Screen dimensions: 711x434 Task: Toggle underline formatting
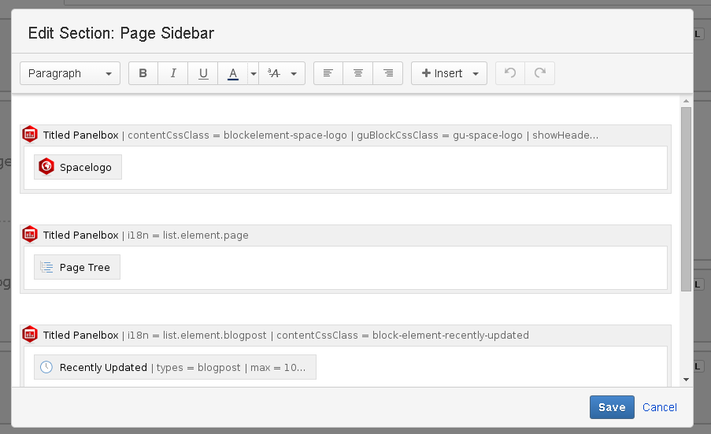(x=203, y=73)
